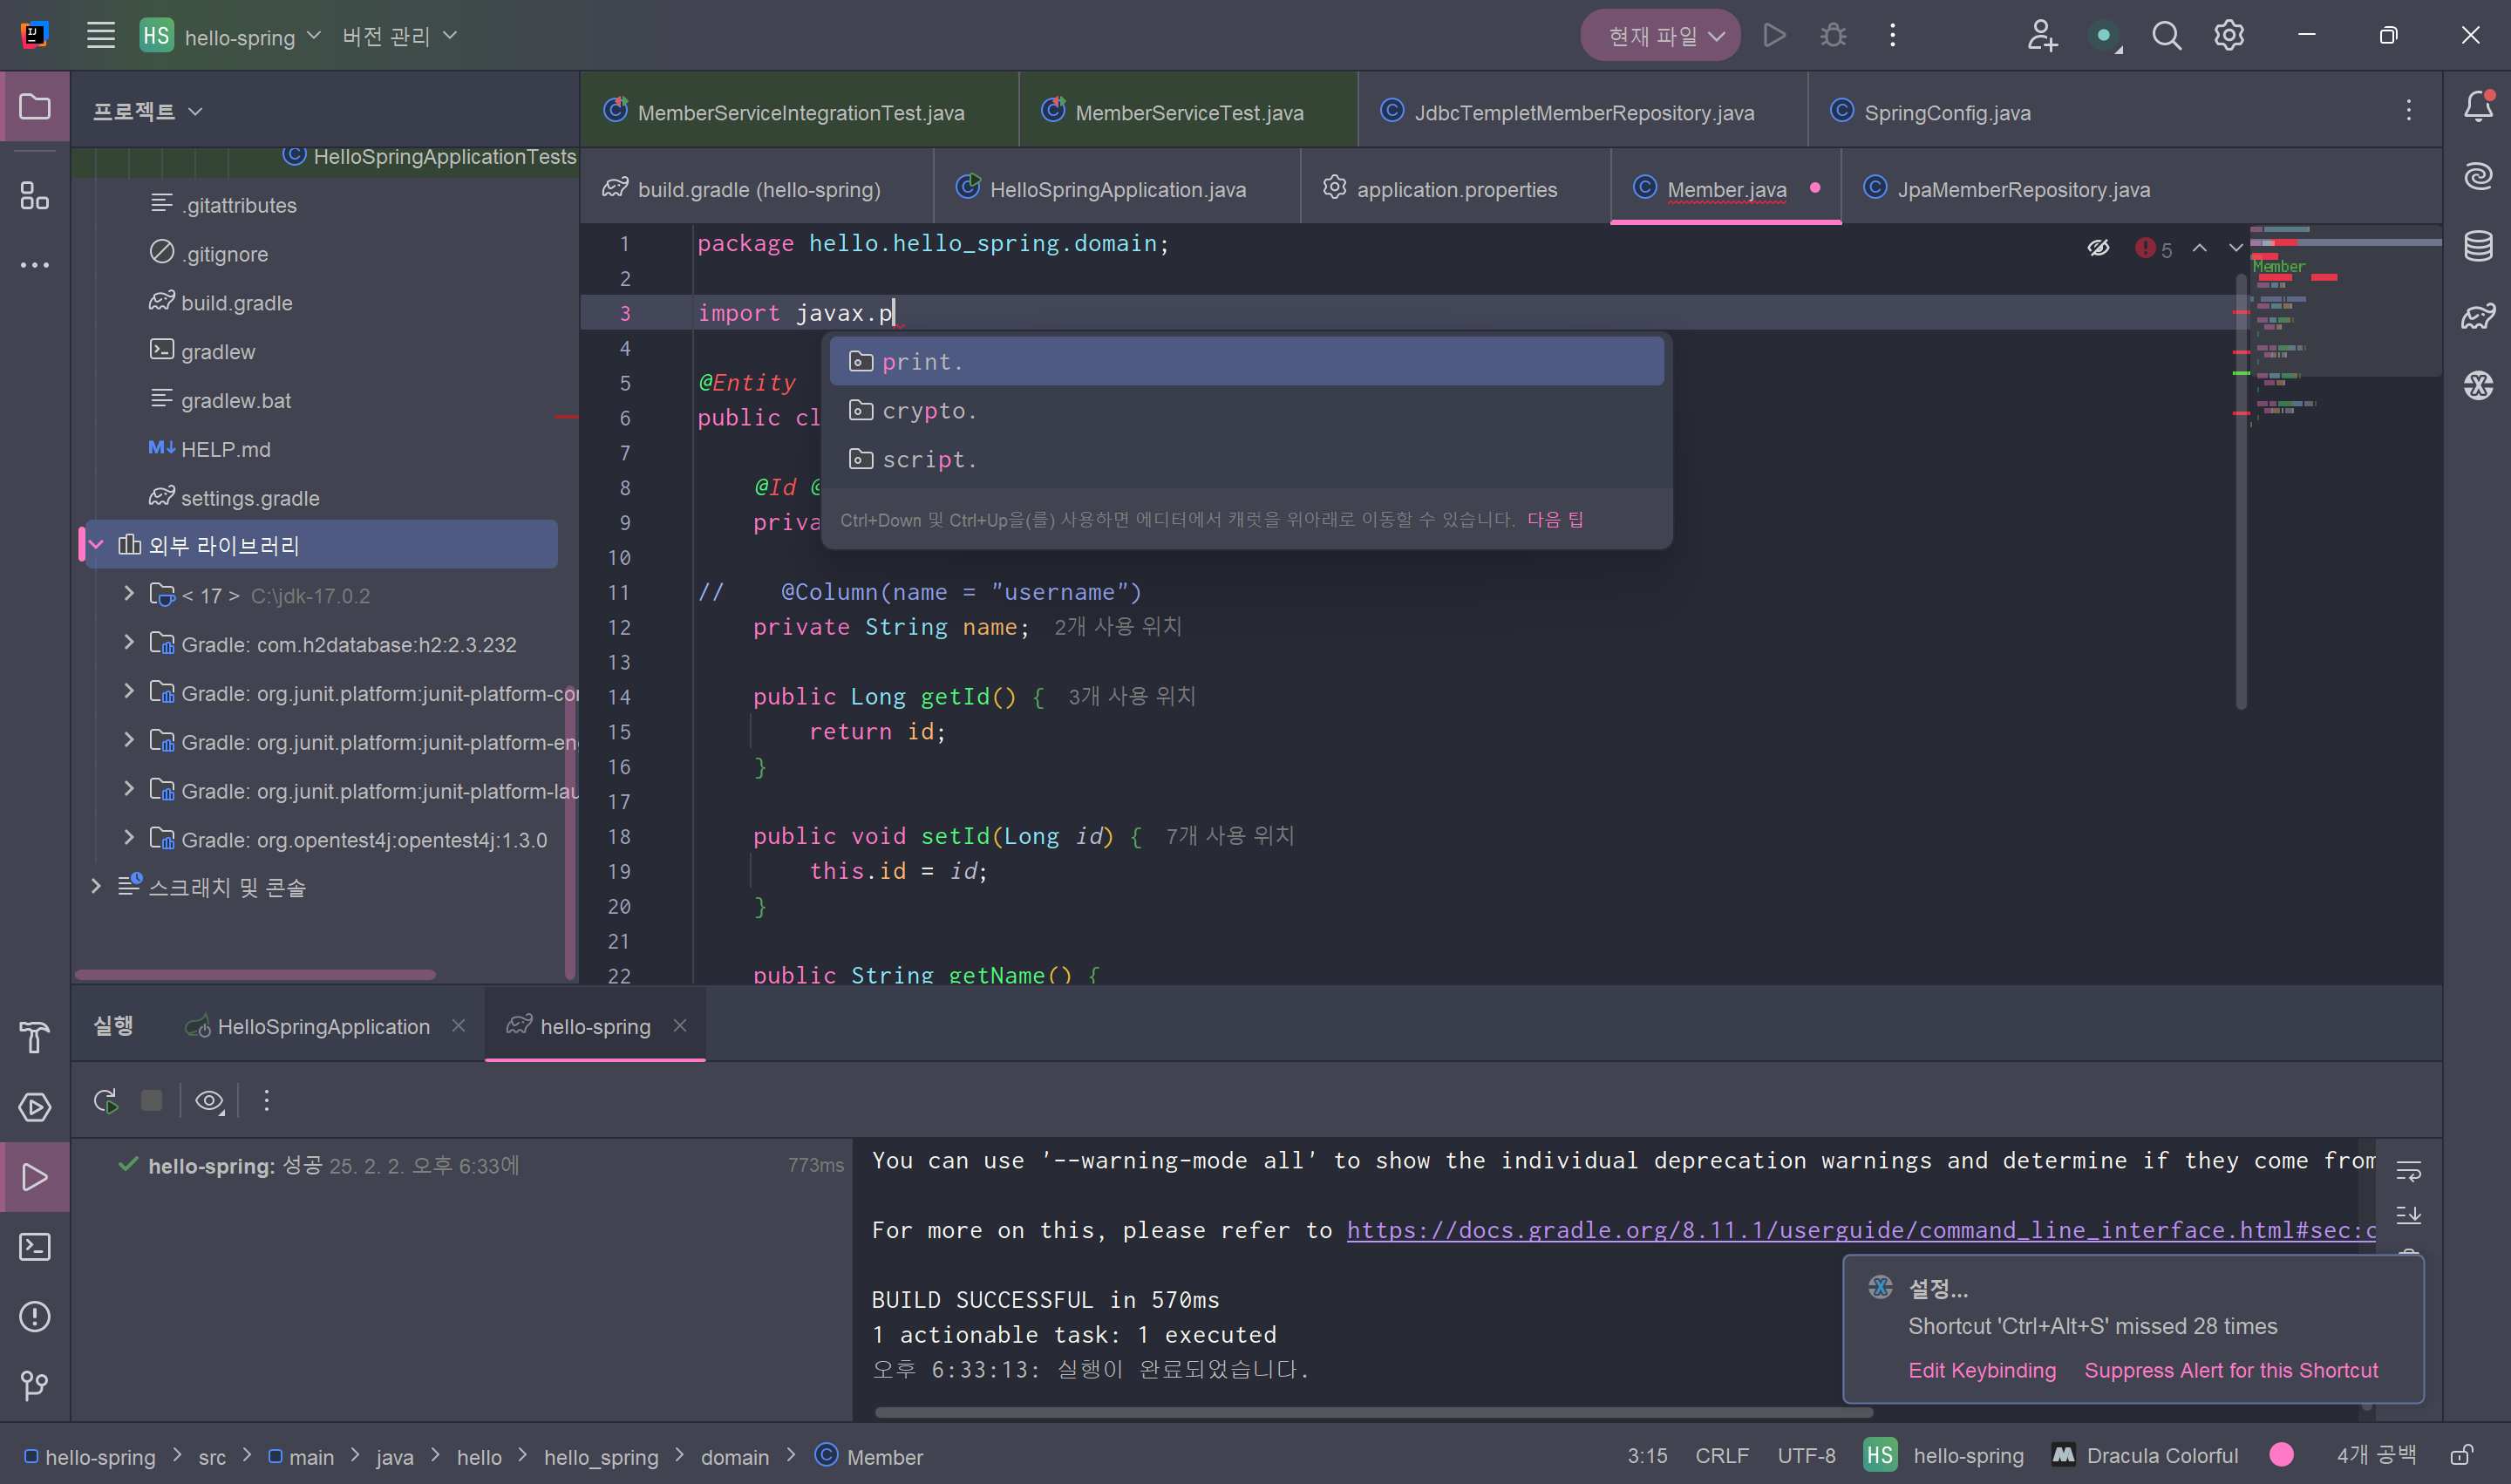2511x1484 pixels.
Task: Rerun the hello-spring Gradle task
Action: (x=106, y=1101)
